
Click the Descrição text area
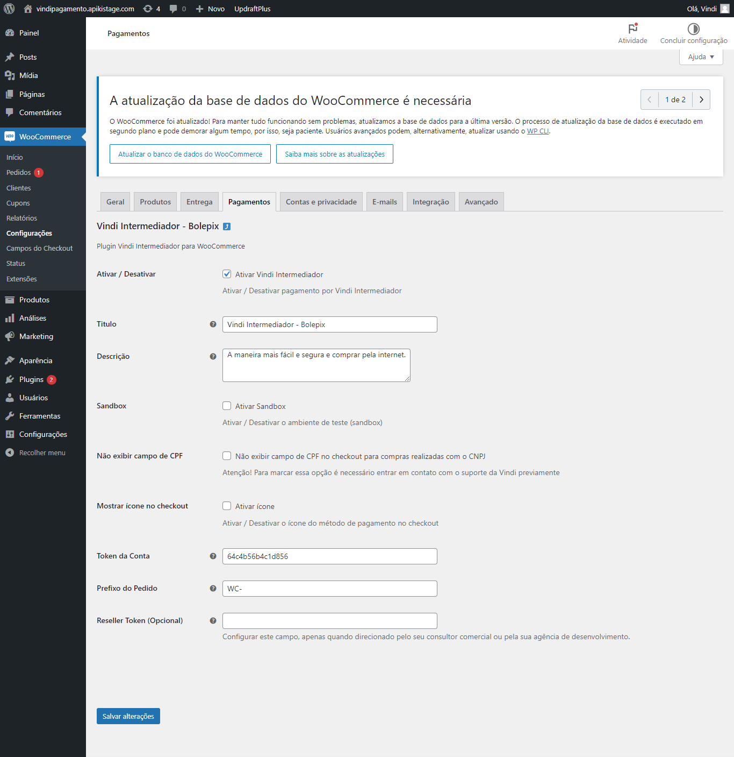[x=316, y=365]
